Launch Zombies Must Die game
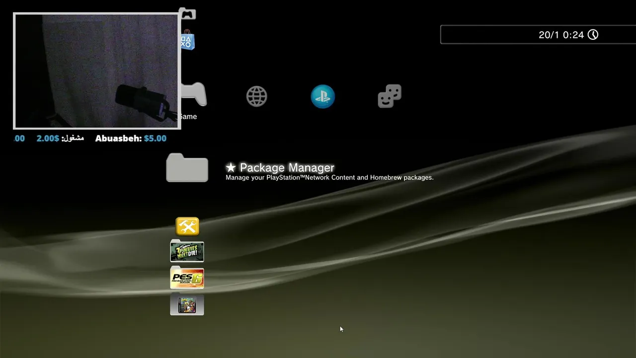 click(x=187, y=251)
